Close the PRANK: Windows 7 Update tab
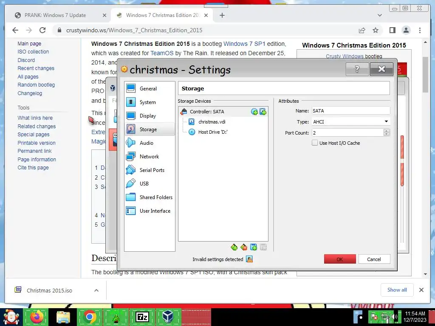The width and height of the screenshot is (435, 326). pos(105,15)
